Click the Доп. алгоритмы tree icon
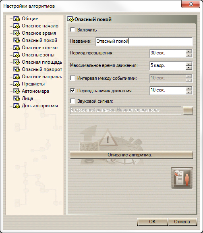Viewport: 203px width, 233px height. 17,106
